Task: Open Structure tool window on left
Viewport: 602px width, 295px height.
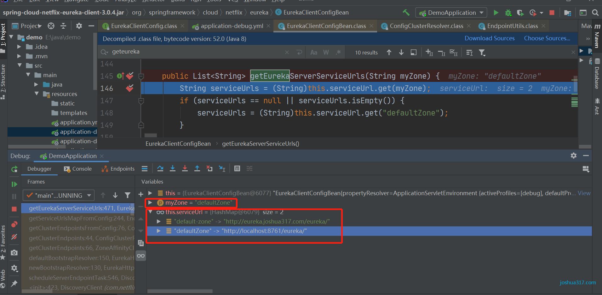Action: (3, 81)
